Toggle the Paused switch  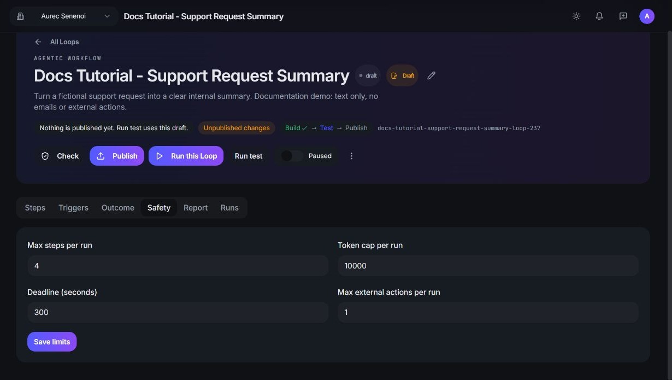click(x=292, y=156)
